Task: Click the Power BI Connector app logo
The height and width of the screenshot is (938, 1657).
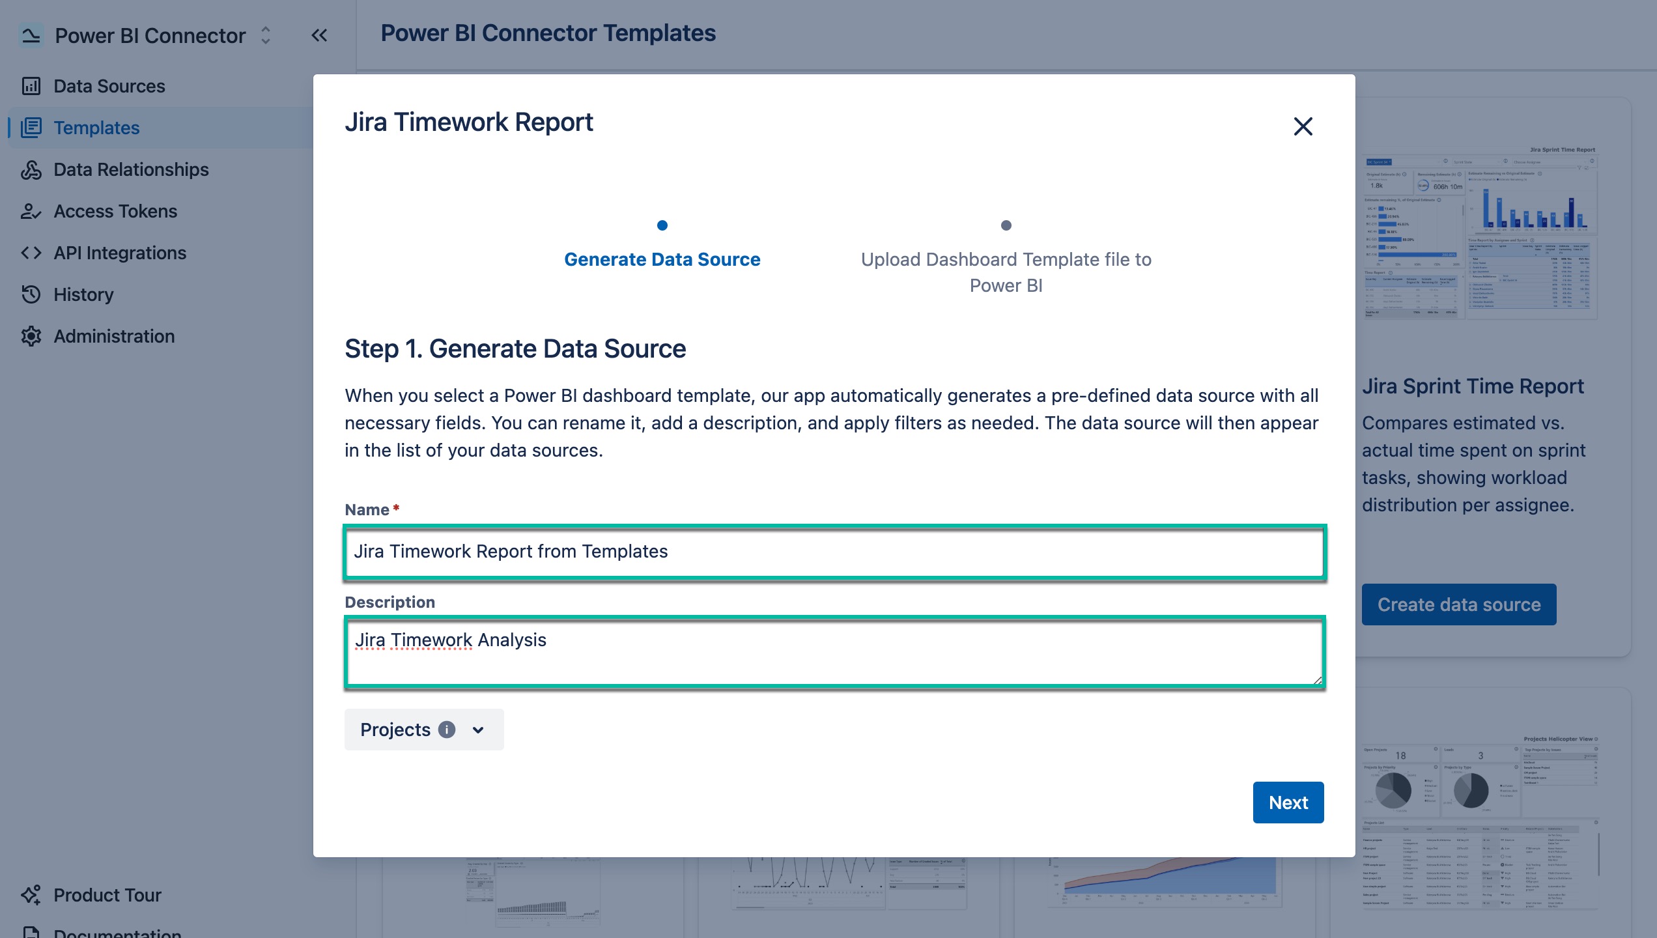Action: click(x=30, y=35)
